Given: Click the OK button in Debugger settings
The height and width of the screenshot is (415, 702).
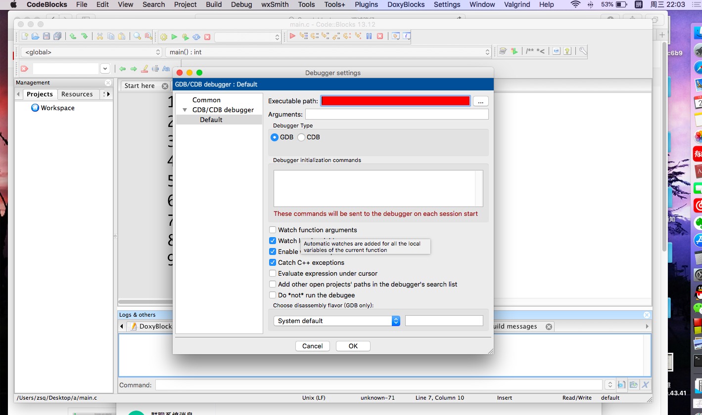Looking at the screenshot, I should click(x=353, y=346).
